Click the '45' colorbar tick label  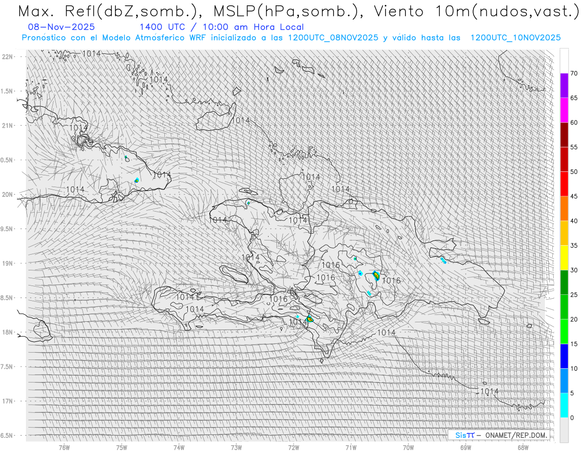[574, 196]
